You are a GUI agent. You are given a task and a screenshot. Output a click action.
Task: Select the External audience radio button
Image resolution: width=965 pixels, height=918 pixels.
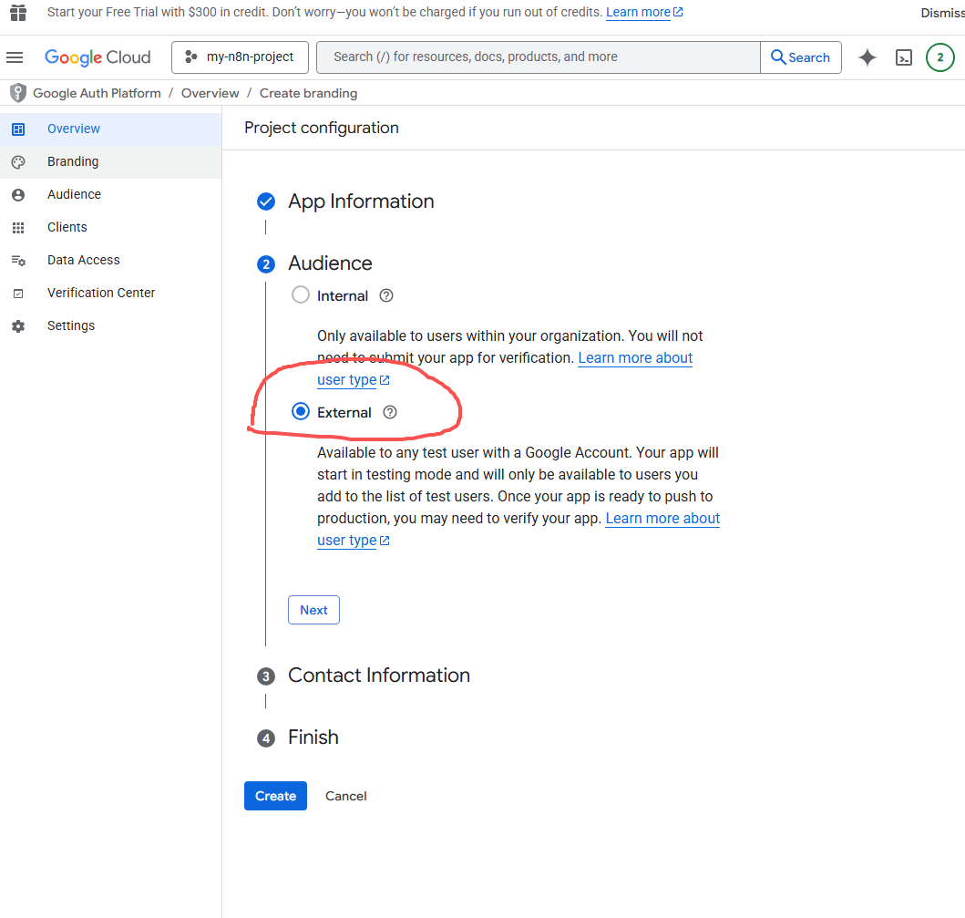click(x=300, y=412)
